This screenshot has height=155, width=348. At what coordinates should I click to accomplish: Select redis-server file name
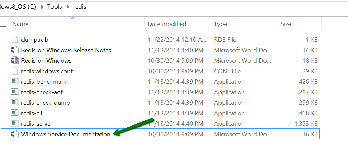tap(37, 123)
